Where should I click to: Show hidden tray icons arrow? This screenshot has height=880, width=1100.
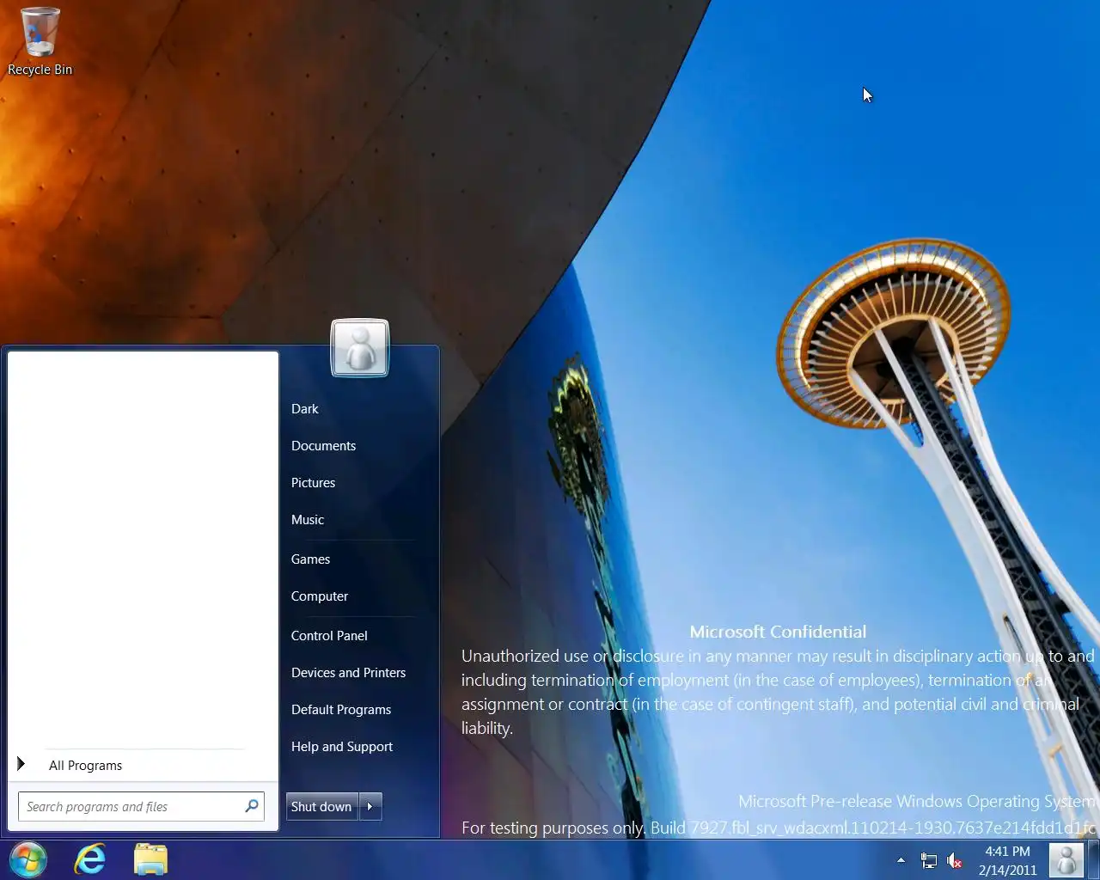[901, 859]
